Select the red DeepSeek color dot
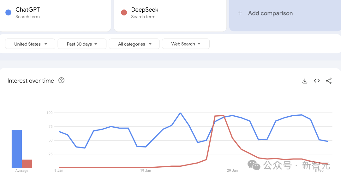The width and height of the screenshot is (341, 179). tap(124, 13)
